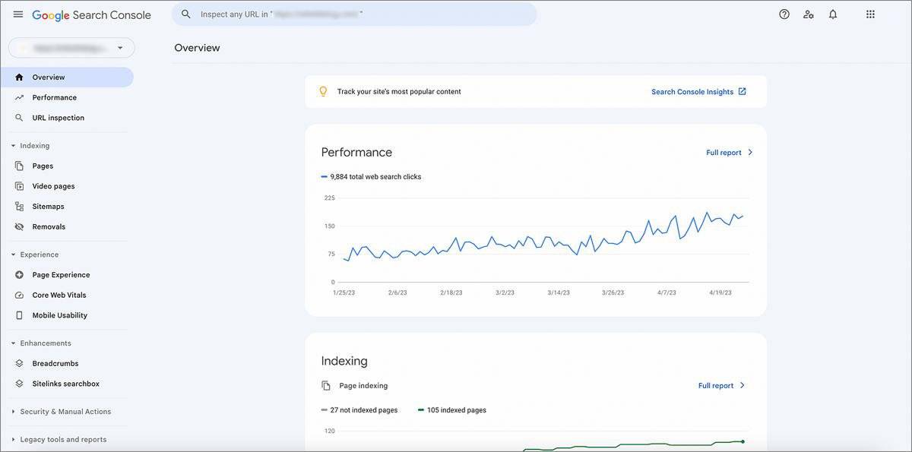Click the Indexing card heading
This screenshot has height=452, width=912.
[x=344, y=361]
